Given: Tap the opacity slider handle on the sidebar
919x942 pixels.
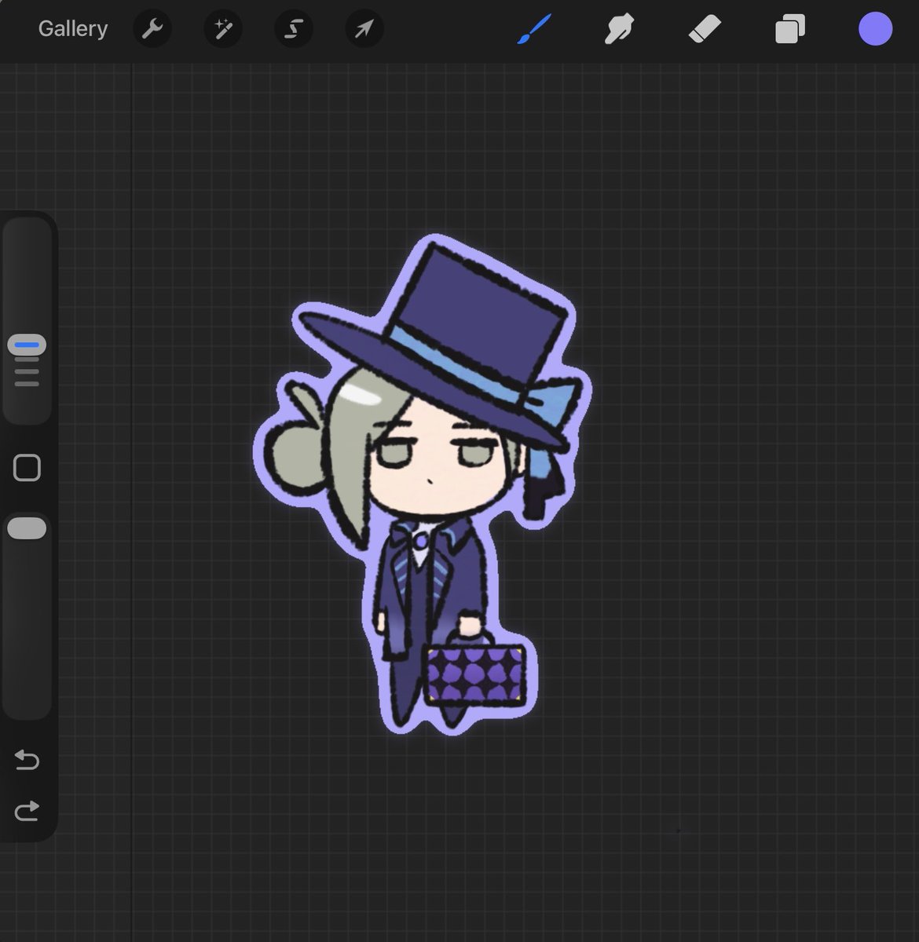Looking at the screenshot, I should pos(27,528).
